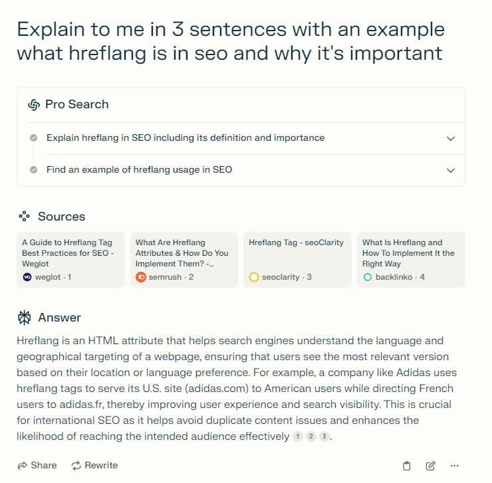
Task: Click the completed check beside 'Explain hreflang in SEO'
Action: tap(33, 138)
